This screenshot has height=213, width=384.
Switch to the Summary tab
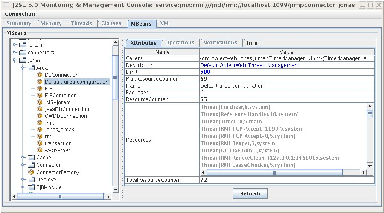pyautogui.click(x=19, y=23)
